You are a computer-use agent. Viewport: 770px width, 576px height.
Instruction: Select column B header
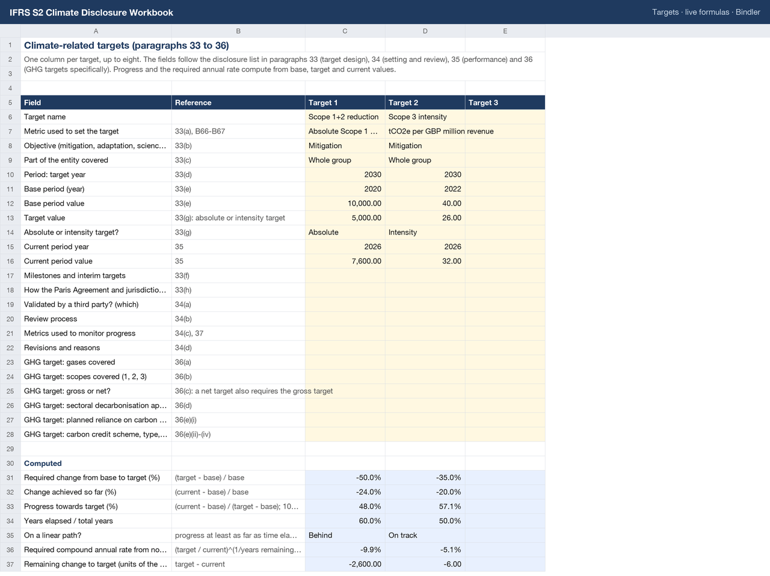click(238, 31)
